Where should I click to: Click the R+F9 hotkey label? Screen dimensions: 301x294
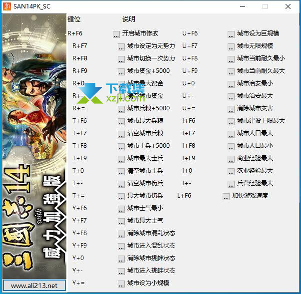[80, 71]
